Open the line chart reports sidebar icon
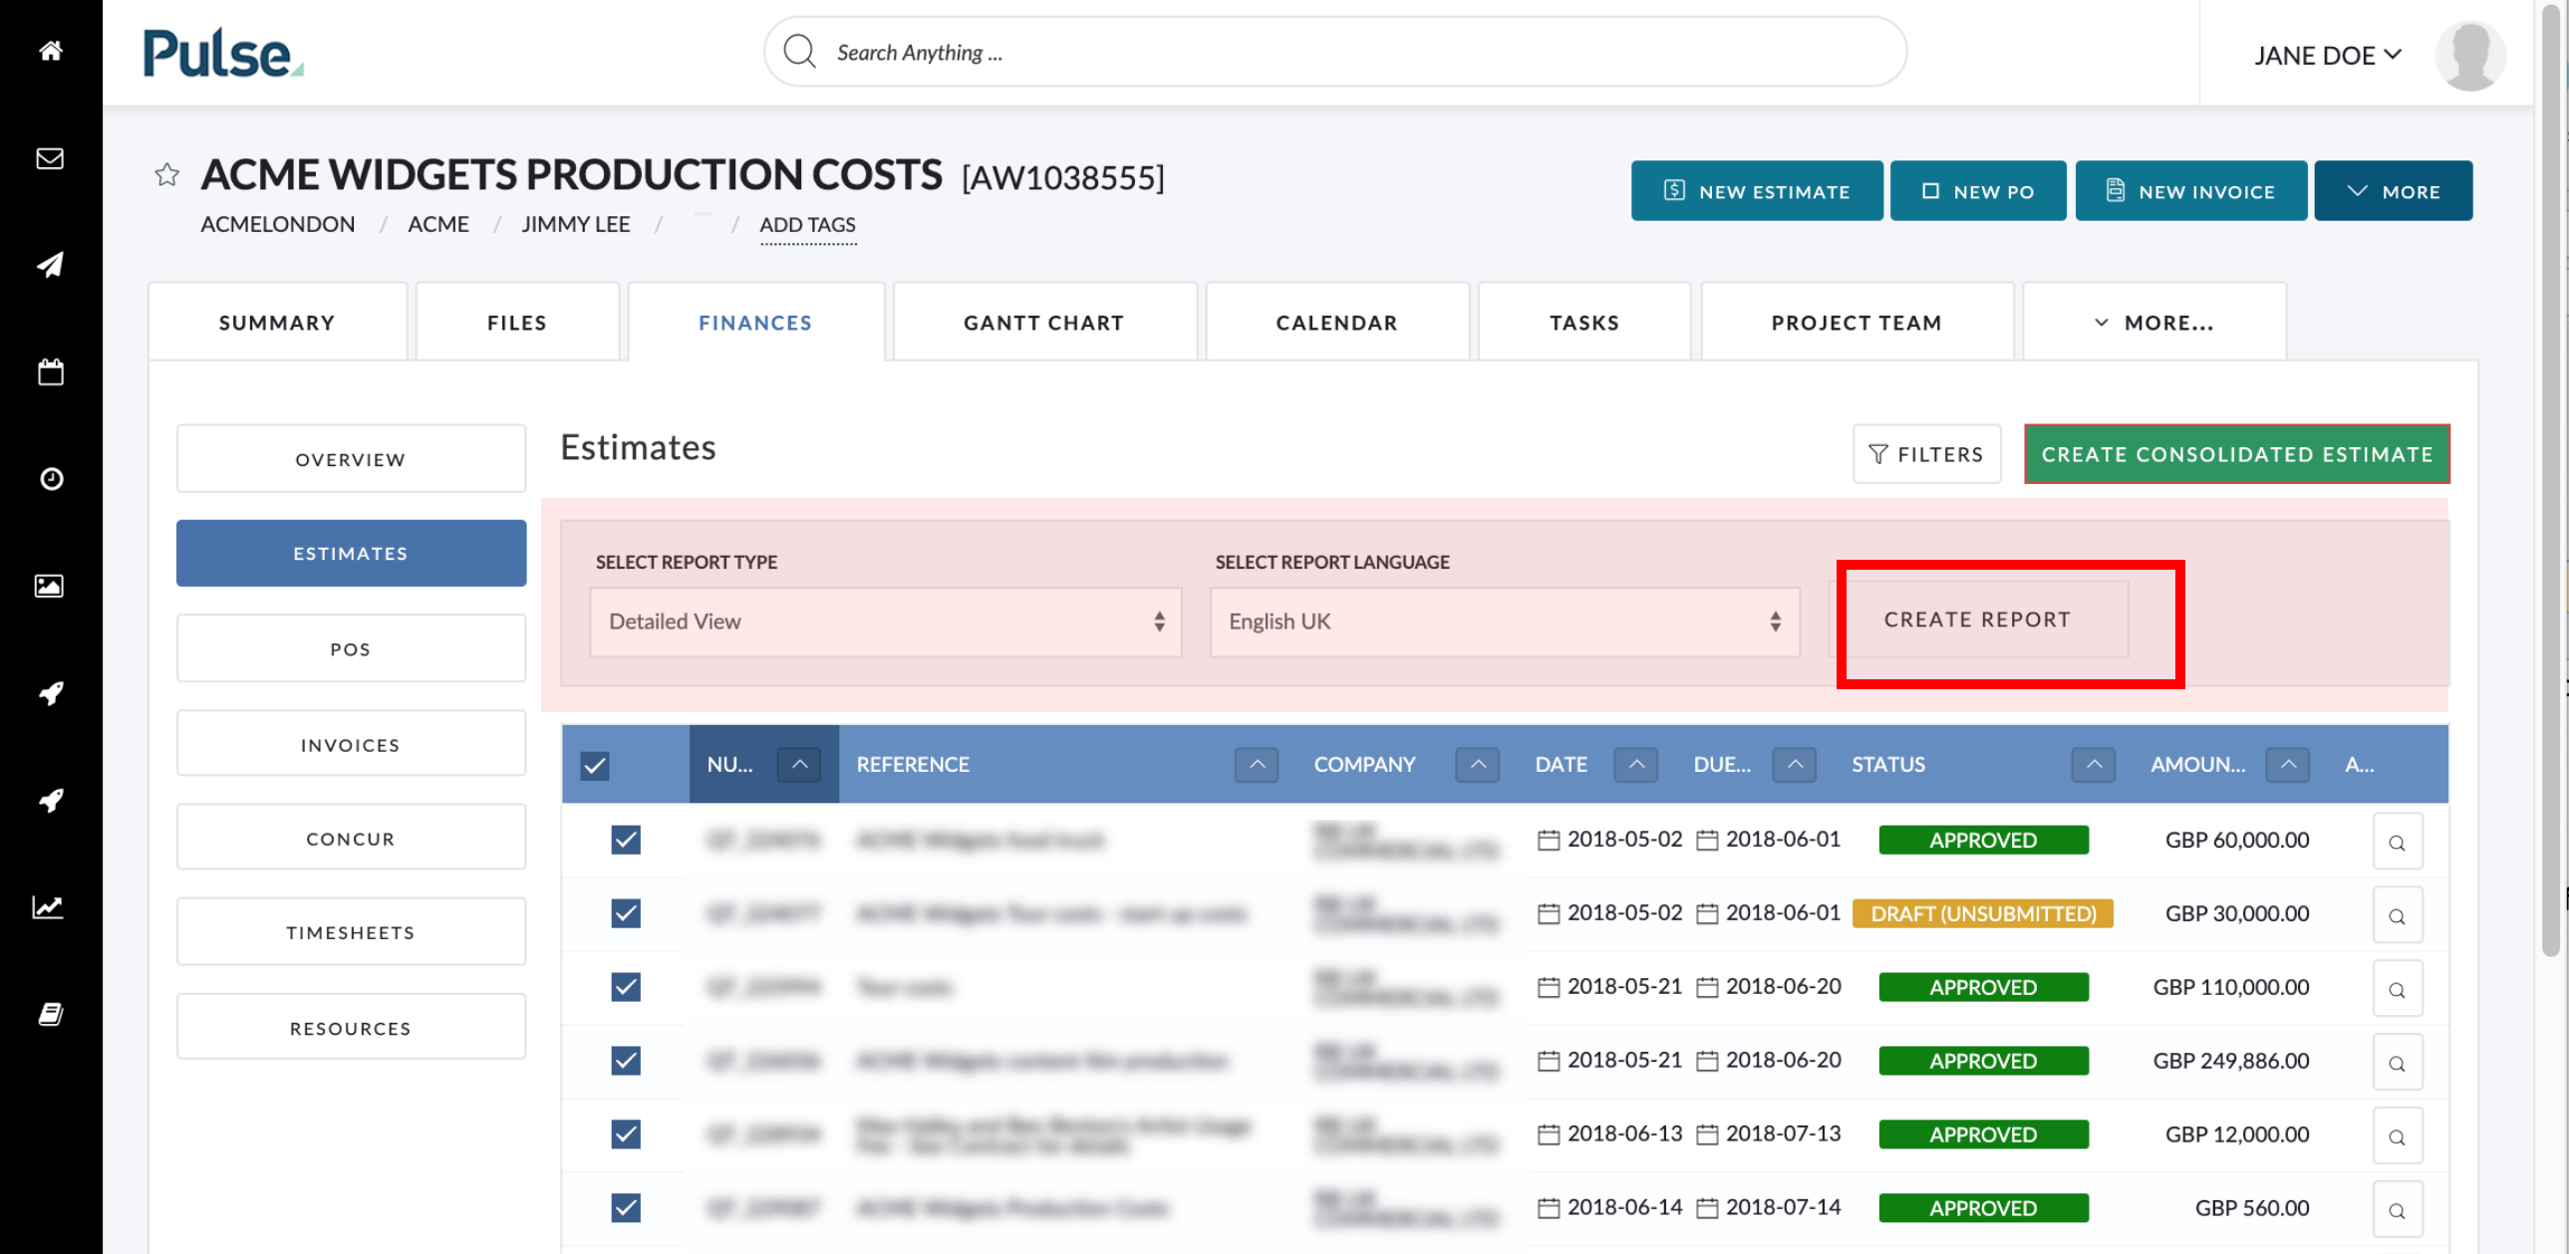2569x1254 pixels. point(49,906)
